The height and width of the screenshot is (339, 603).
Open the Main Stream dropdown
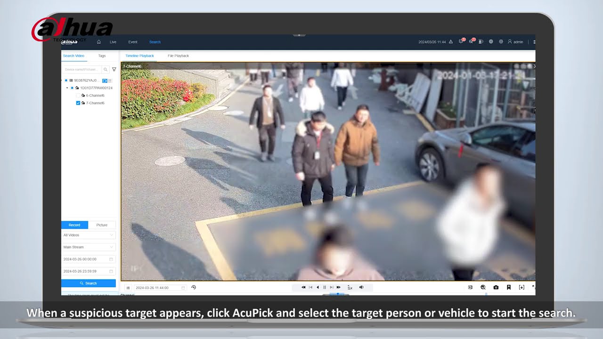pos(89,247)
